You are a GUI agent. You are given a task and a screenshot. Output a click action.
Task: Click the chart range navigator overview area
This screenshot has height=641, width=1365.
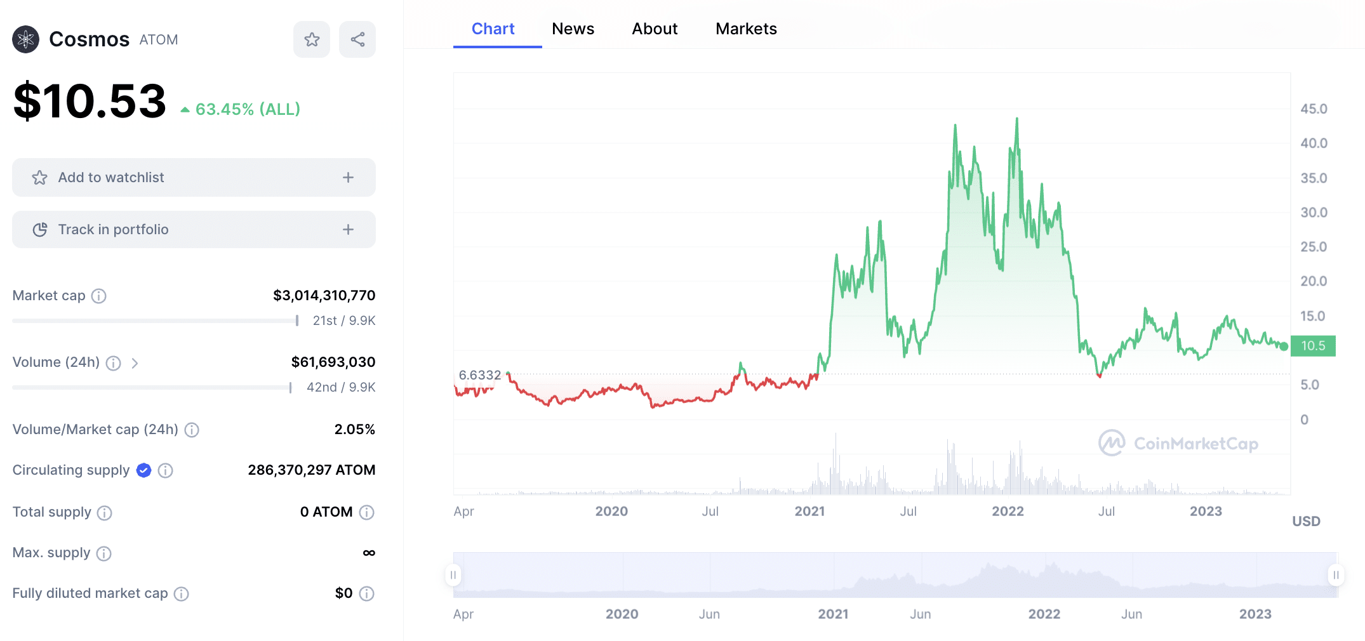(895, 575)
